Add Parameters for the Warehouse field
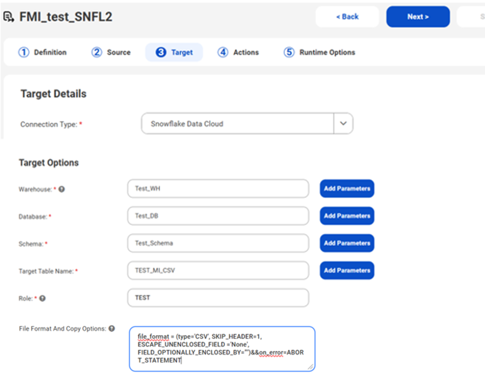This screenshot has width=485, height=387. coord(347,188)
